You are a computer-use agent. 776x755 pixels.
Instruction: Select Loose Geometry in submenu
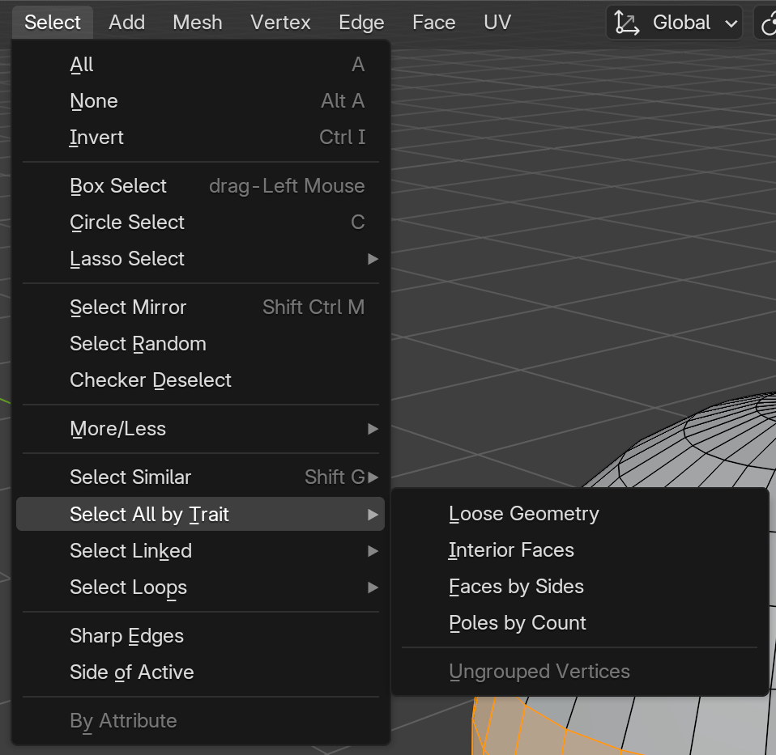(x=579, y=514)
